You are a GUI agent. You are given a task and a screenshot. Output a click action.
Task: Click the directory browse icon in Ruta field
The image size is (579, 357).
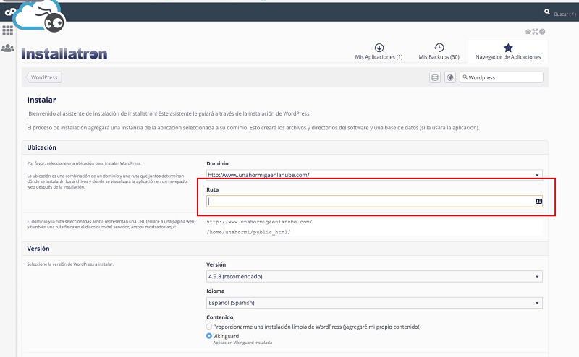(538, 202)
